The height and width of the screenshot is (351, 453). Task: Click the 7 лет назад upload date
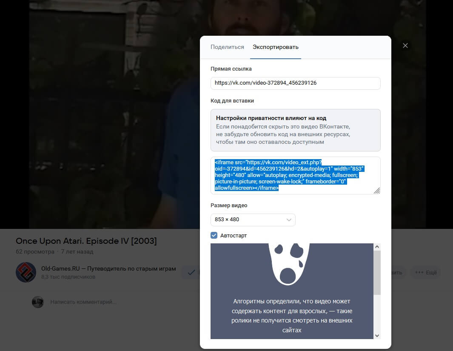(x=77, y=252)
